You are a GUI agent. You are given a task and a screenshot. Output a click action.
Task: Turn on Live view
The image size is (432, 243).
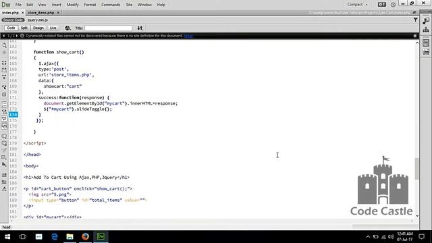coord(53,28)
